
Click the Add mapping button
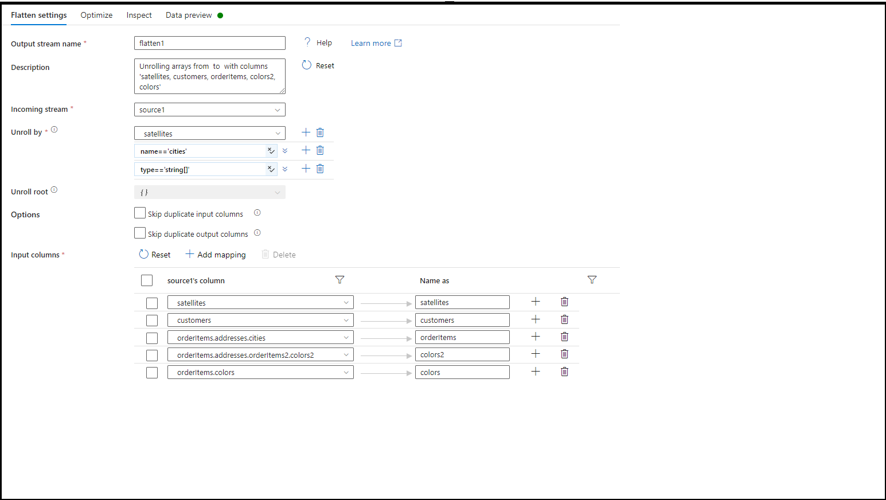(215, 254)
